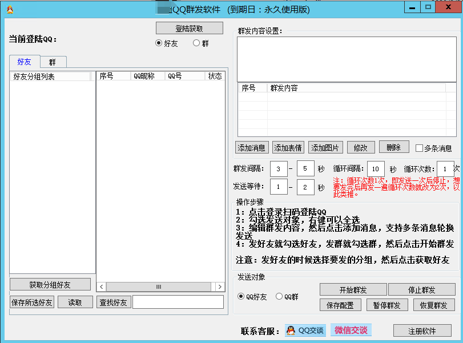Viewport: 463px width, 343px height.
Task: Click the horizontal scrollbar thumb in friend list
Action: pyautogui.click(x=159, y=286)
